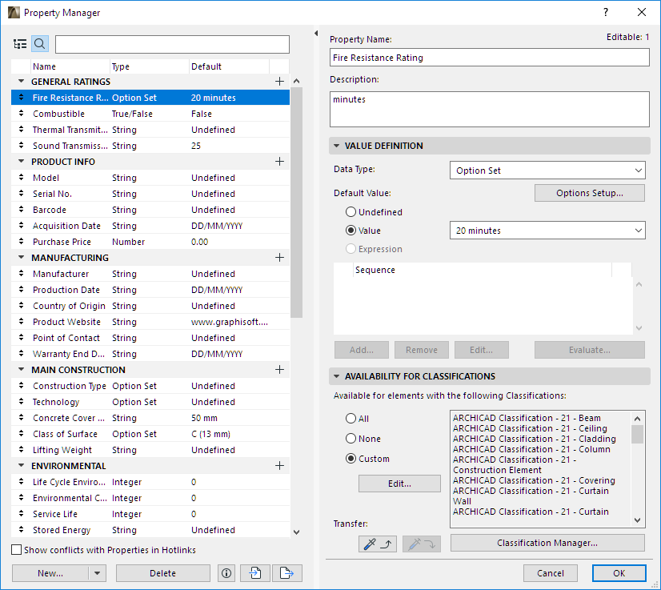Screen dimensions: 661x590
Task: Collapse the MAIN CONSTRUCTION group
Action: pos(21,369)
